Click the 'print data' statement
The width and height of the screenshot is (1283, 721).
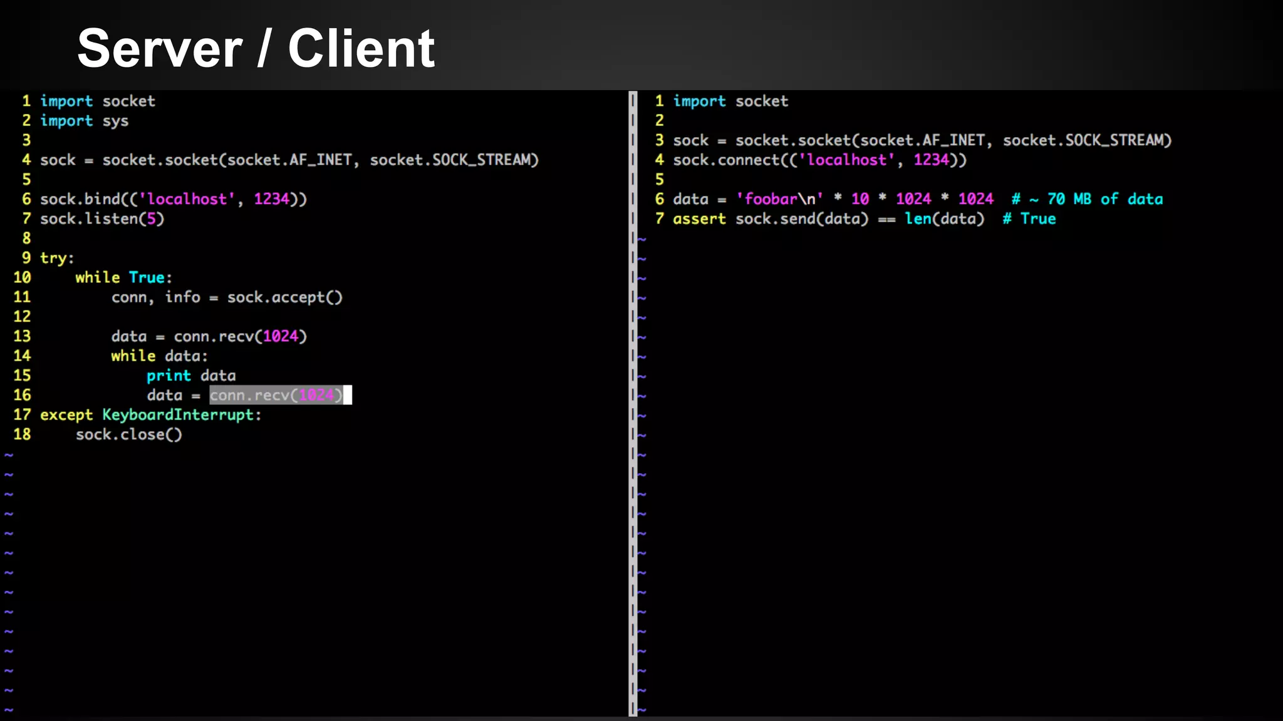[191, 376]
